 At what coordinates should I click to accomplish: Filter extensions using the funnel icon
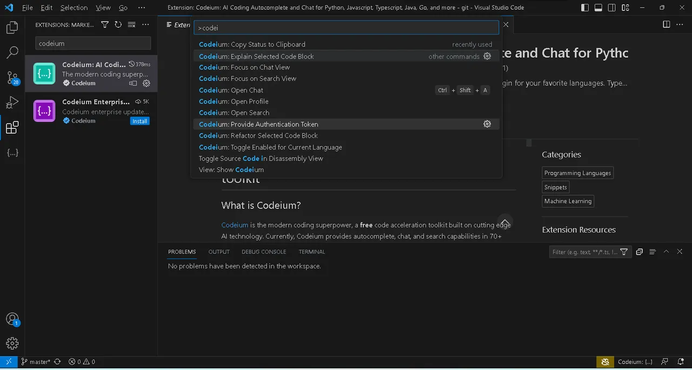click(x=105, y=25)
